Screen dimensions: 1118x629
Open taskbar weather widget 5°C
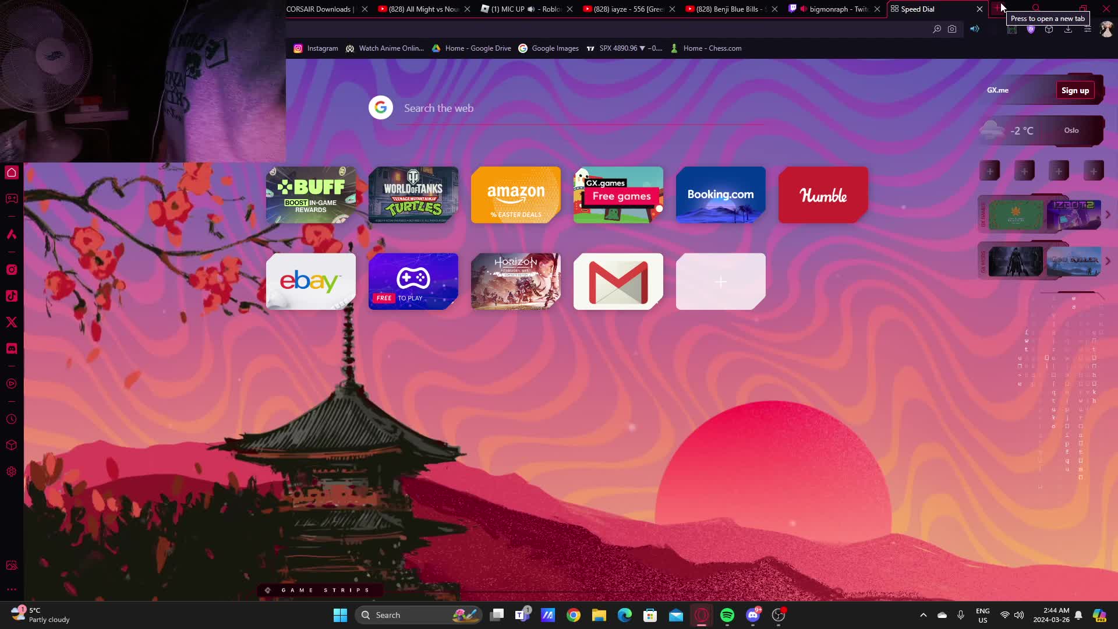[41, 615]
